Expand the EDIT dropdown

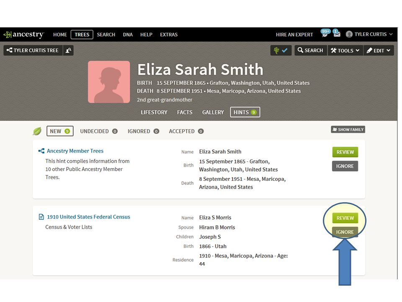[379, 50]
